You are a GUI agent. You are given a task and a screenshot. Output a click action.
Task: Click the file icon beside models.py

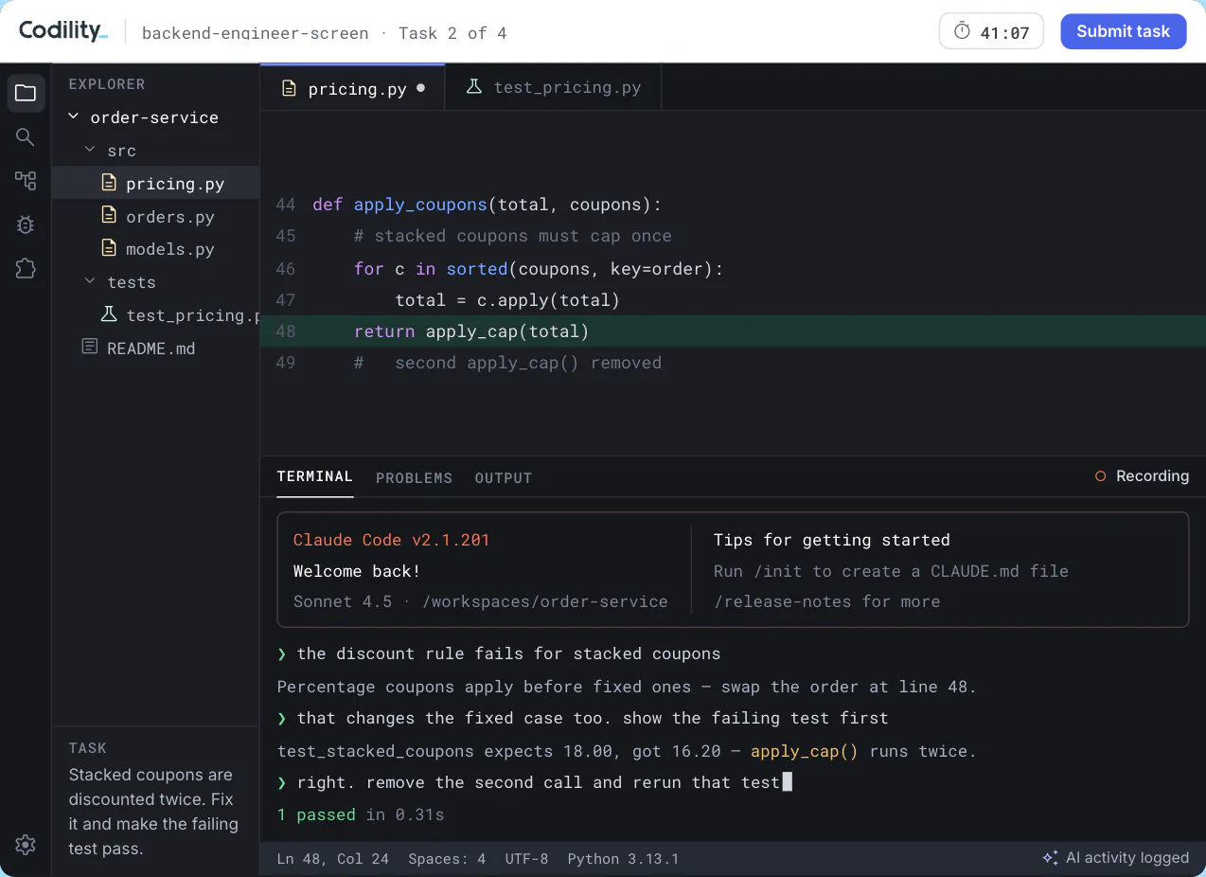pos(109,248)
